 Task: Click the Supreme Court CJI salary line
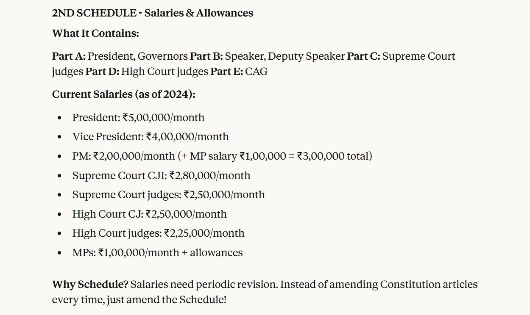[161, 176]
